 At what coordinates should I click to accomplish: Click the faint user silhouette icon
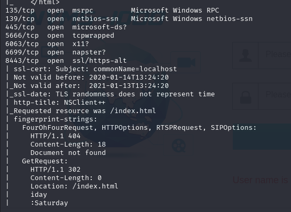245,55
